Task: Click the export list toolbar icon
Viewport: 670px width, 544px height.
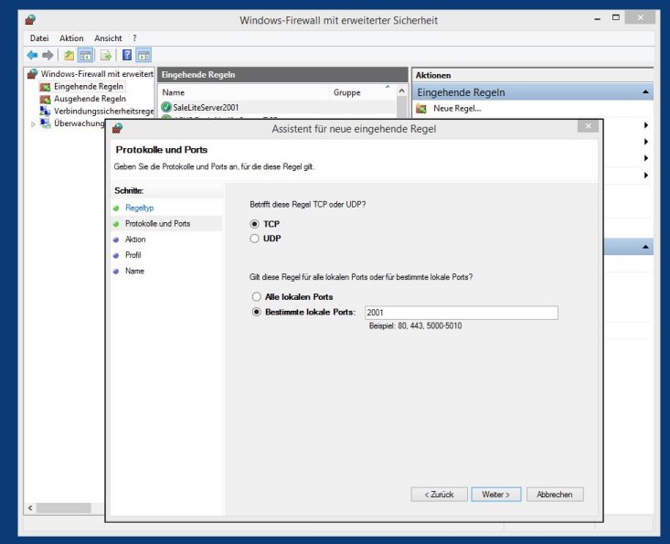Action: [x=105, y=55]
